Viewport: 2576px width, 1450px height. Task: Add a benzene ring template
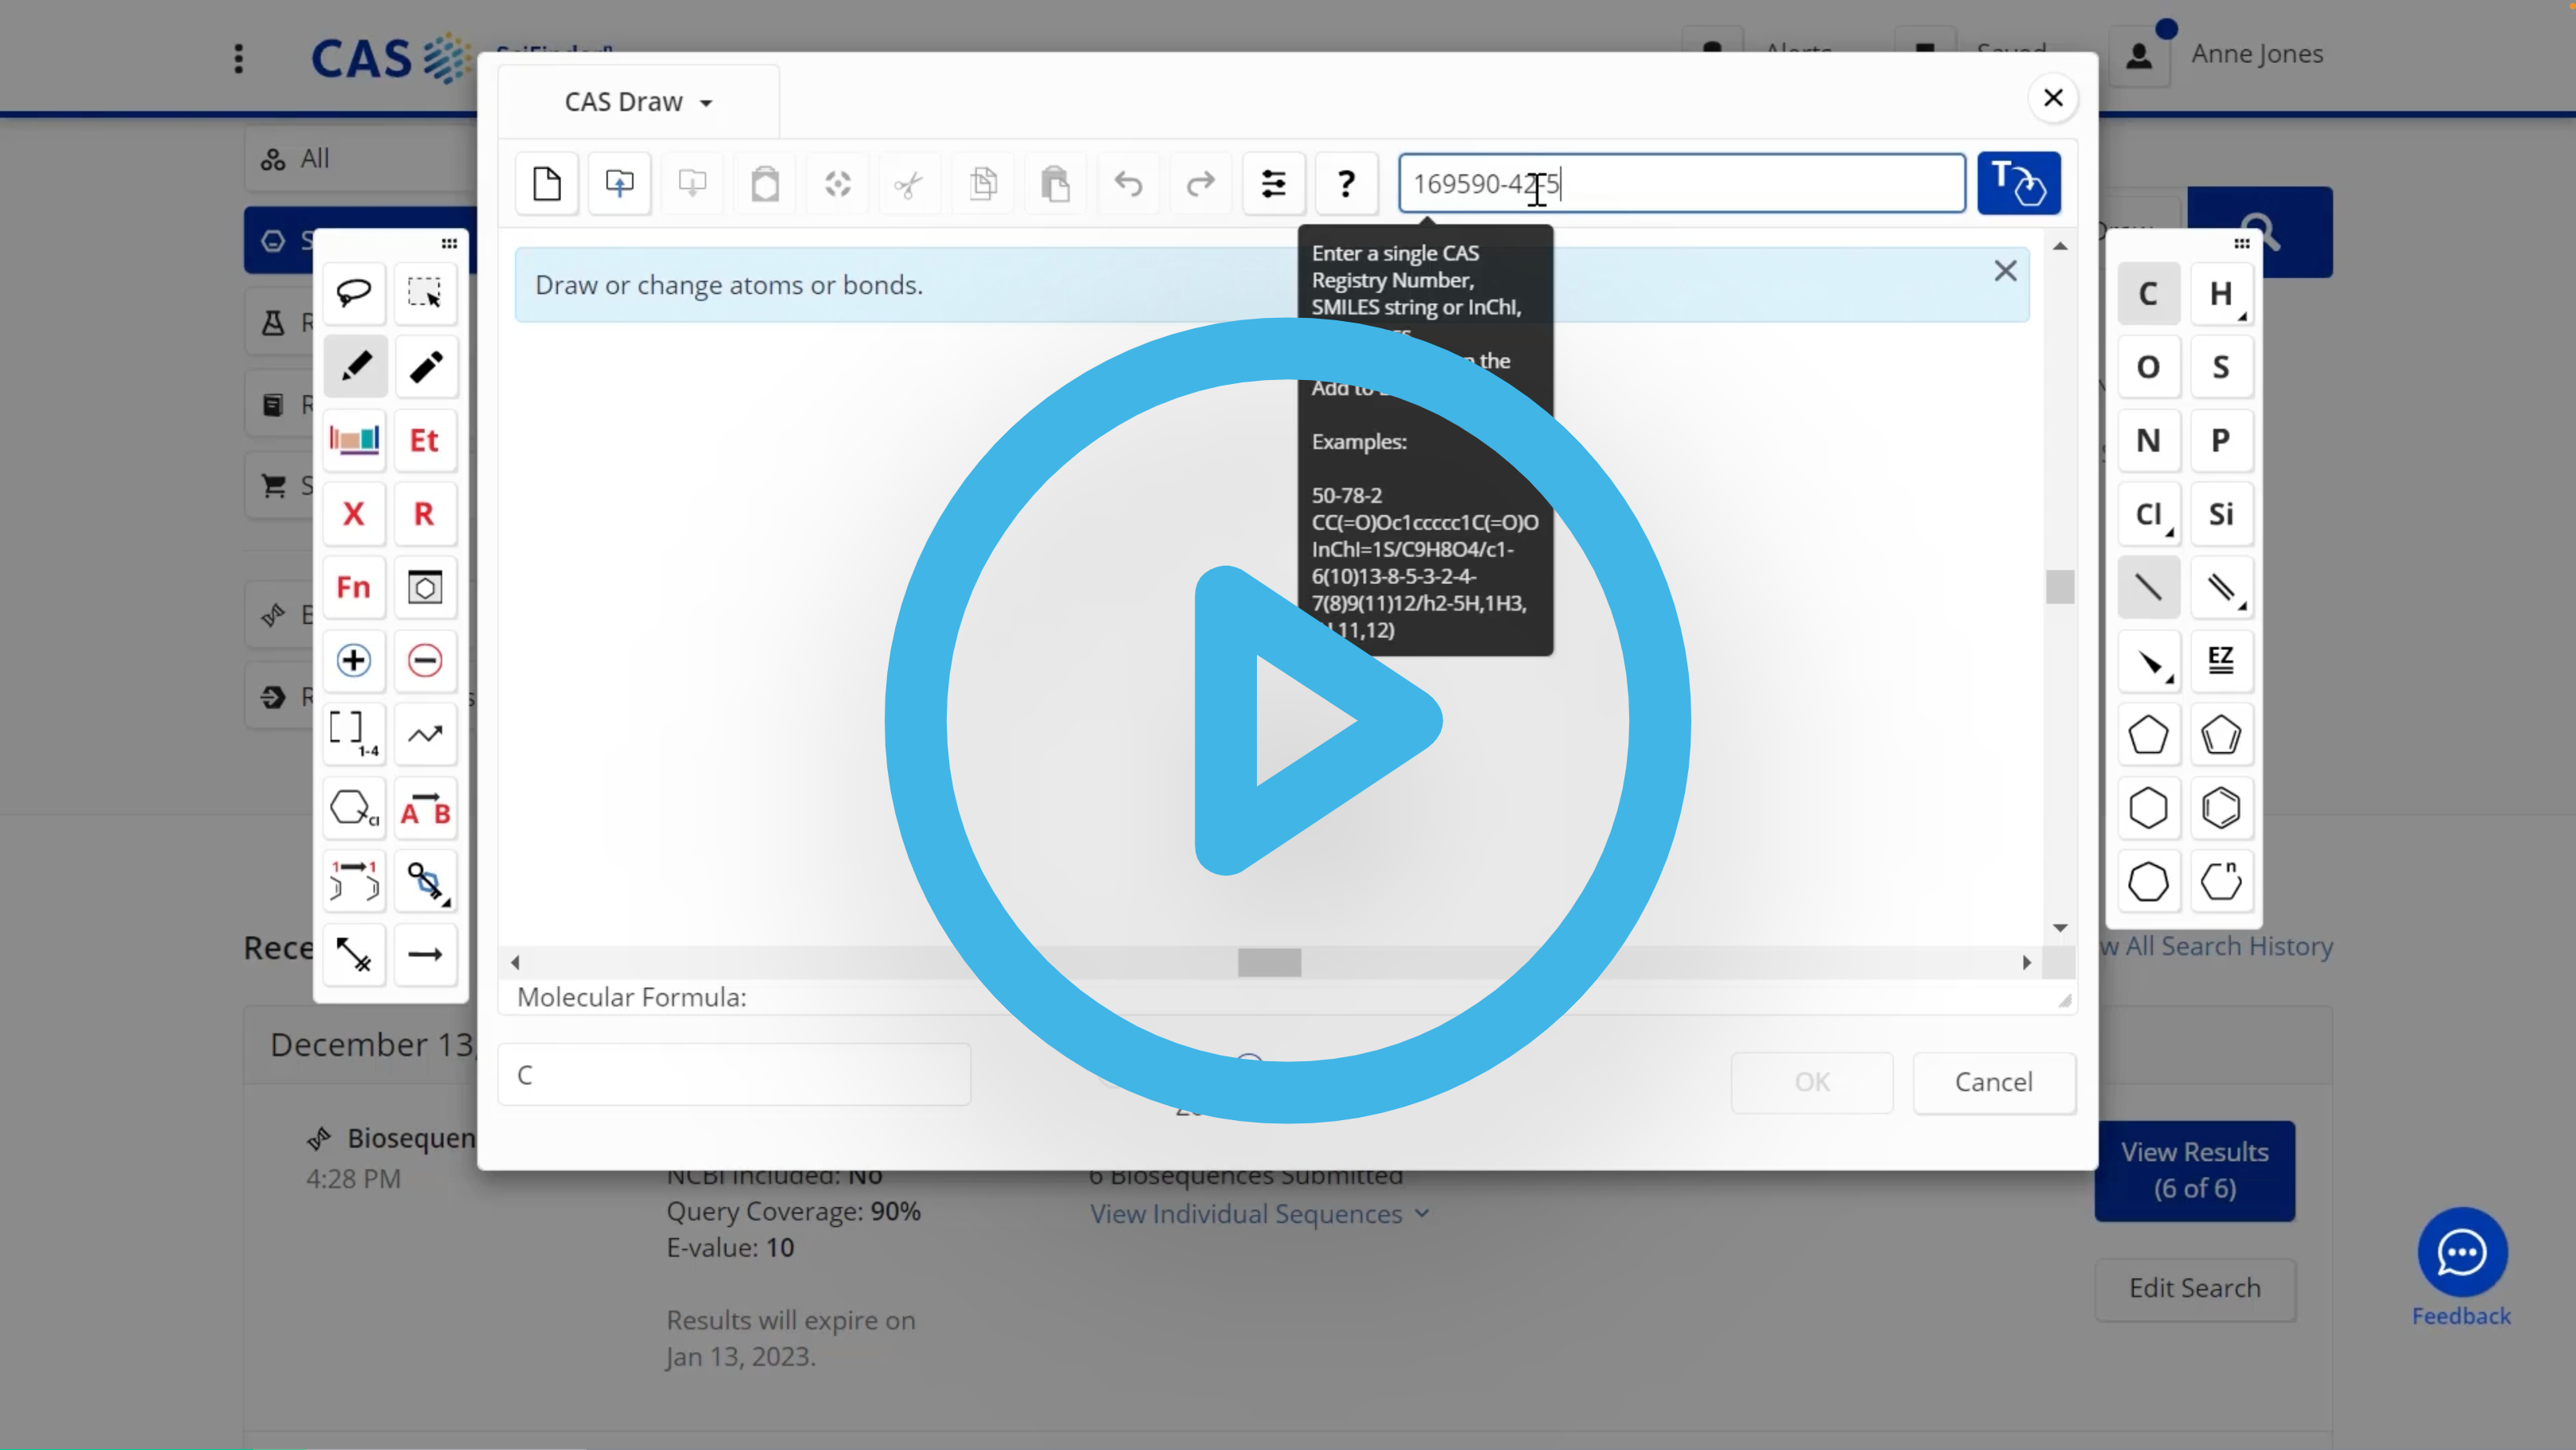(2221, 807)
